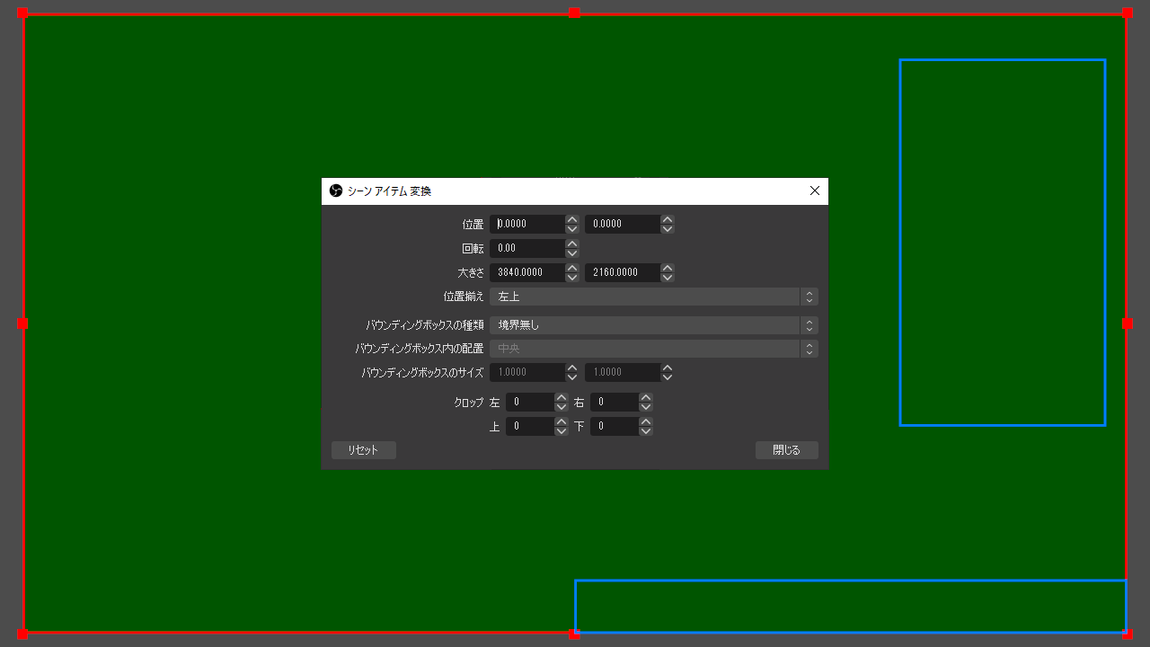The width and height of the screenshot is (1150, 647).
Task: Increase left crop (左) with up arrow
Action: point(562,397)
